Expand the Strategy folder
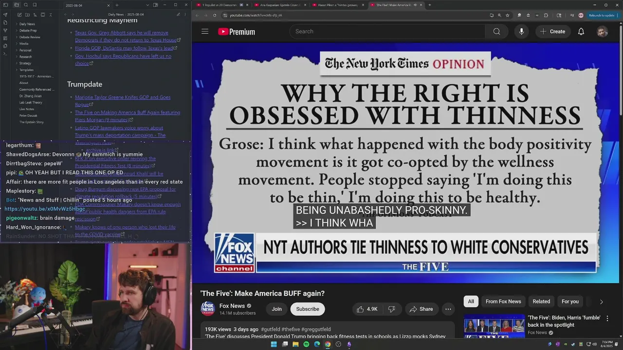This screenshot has height=350, width=623. (x=25, y=63)
